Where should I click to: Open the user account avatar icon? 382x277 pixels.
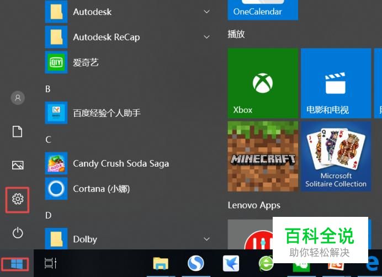coord(18,98)
